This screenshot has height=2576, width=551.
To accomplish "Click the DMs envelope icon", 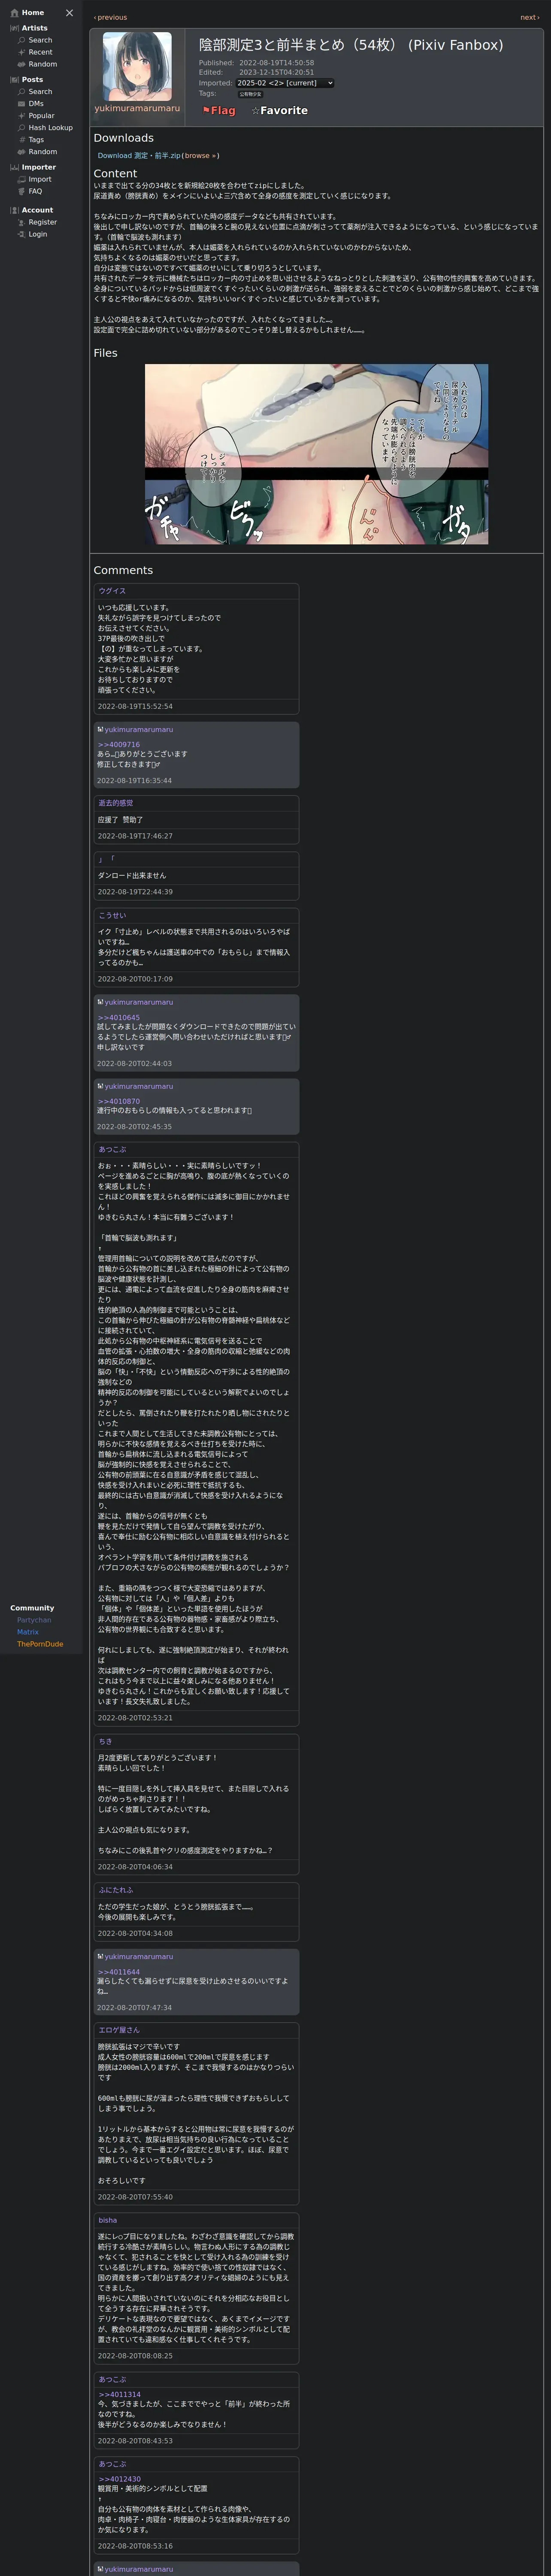I will (x=22, y=103).
